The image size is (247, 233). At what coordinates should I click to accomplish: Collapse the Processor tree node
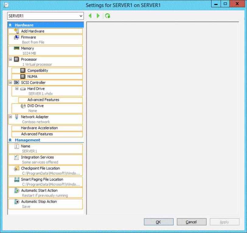coord(10,59)
